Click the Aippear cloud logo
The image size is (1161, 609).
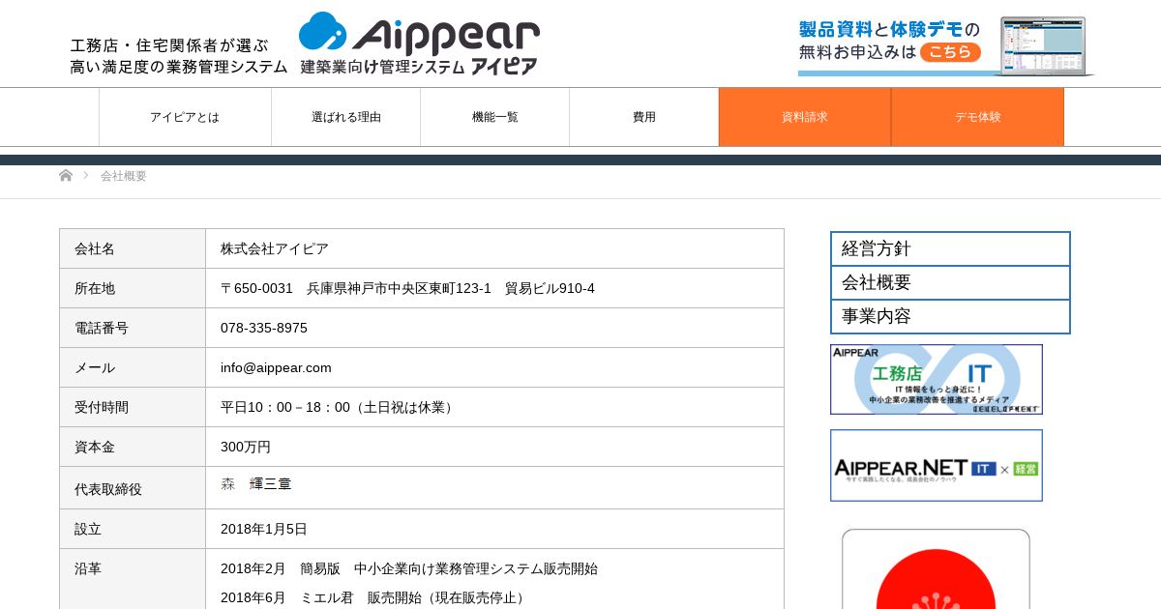(419, 43)
